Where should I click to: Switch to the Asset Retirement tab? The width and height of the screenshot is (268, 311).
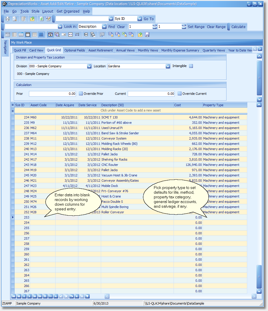[101, 50]
